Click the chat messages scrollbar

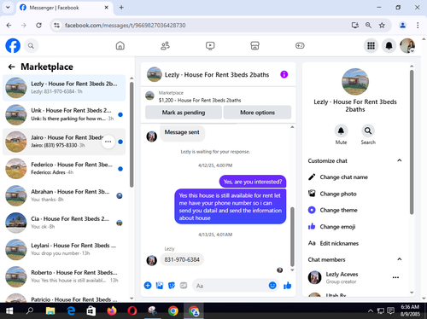click(292, 236)
